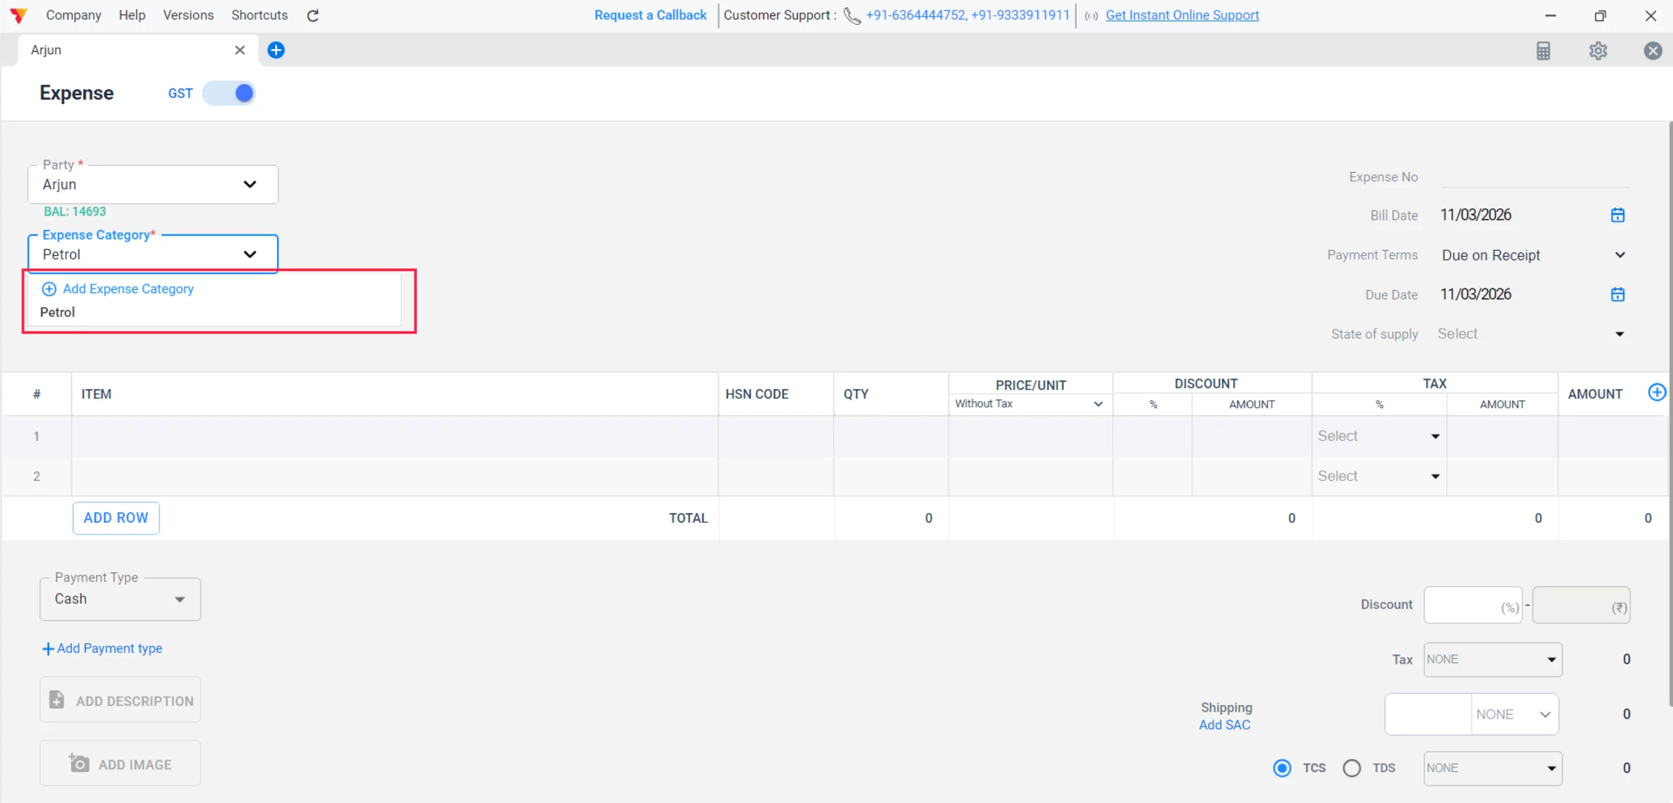The height and width of the screenshot is (803, 1673).
Task: Expand the Without Tax price dropdown
Action: pyautogui.click(x=1097, y=403)
